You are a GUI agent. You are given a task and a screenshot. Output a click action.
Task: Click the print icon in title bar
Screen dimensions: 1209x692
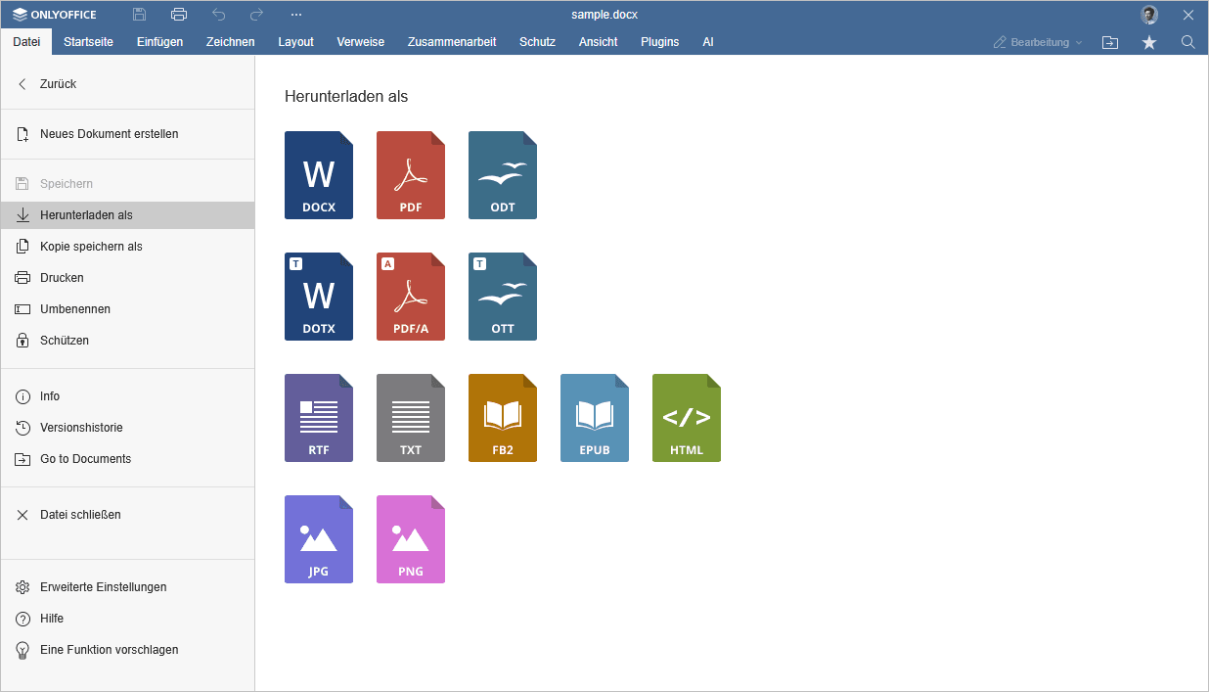click(x=179, y=15)
